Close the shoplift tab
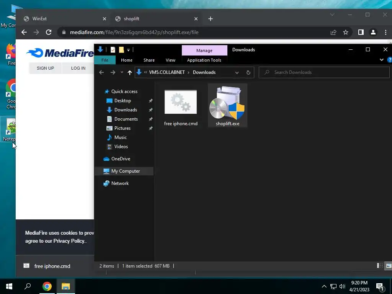This screenshot has width=392, height=294. click(196, 19)
